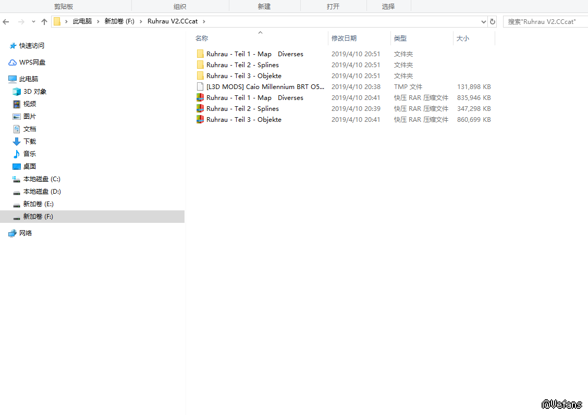Open 文档 folder in sidebar
This screenshot has width=588, height=415.
point(30,129)
